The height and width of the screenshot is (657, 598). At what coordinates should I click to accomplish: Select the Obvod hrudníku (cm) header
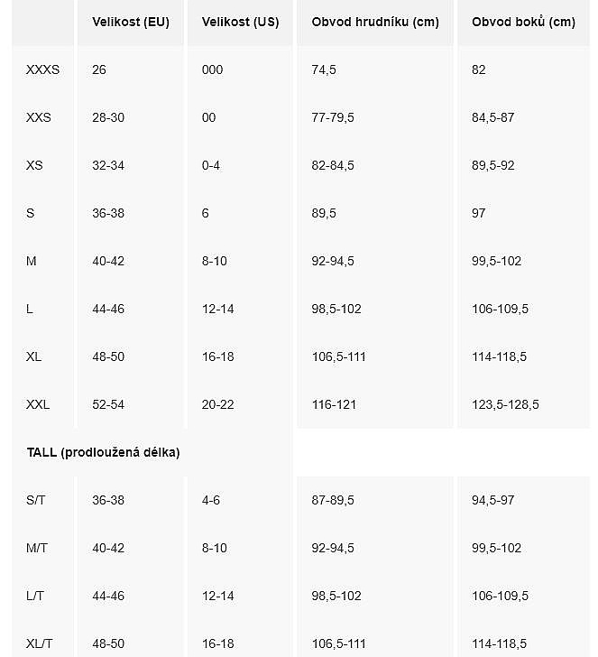pyautogui.click(x=375, y=22)
